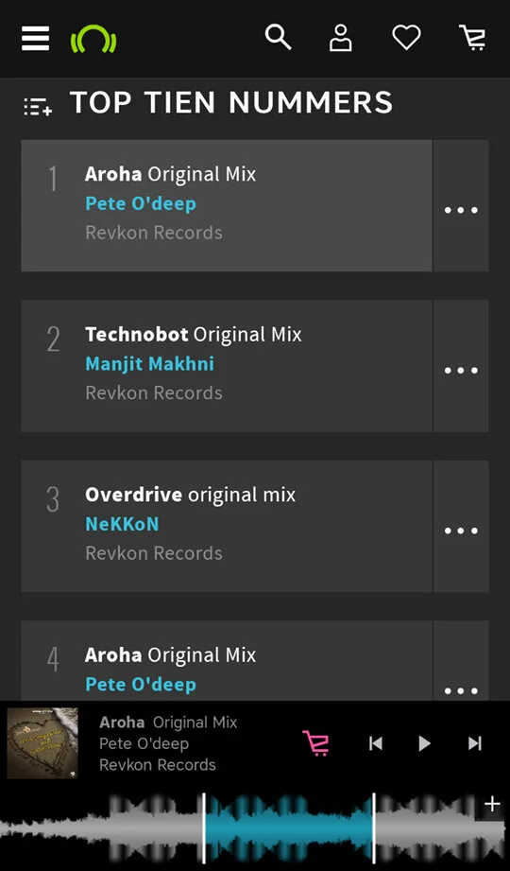Screen dimensions: 510x871
Task: Open the favorites heart icon
Action: (x=406, y=39)
